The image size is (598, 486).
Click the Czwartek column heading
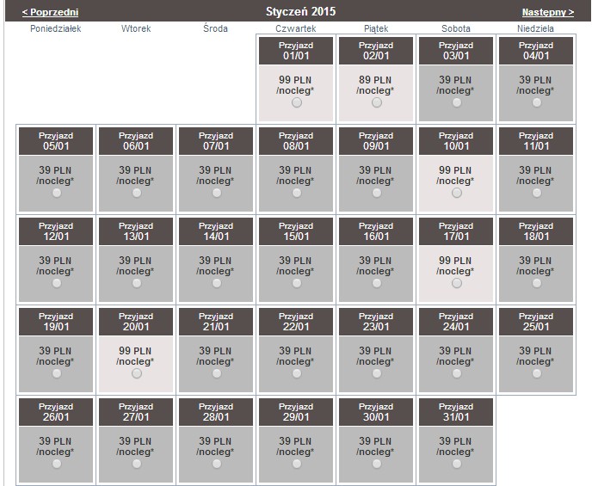click(296, 28)
